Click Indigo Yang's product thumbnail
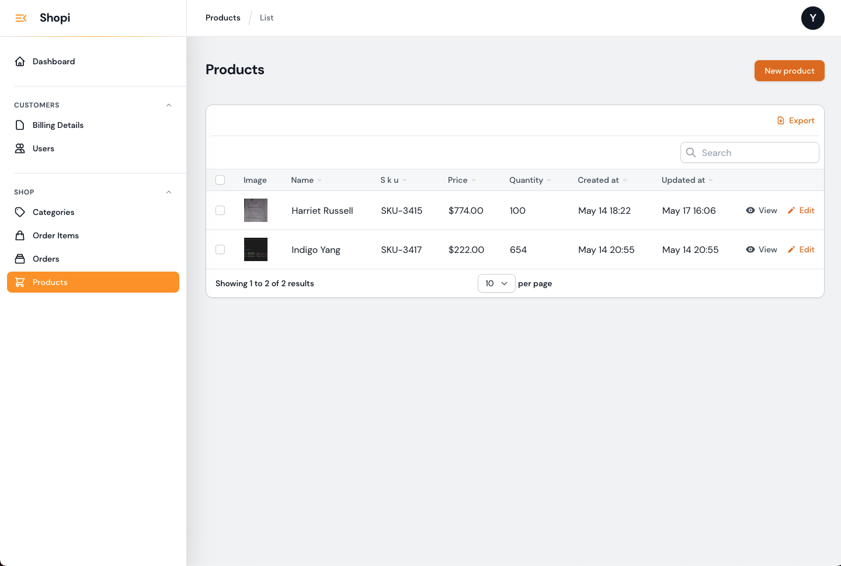The height and width of the screenshot is (566, 841). [255, 249]
